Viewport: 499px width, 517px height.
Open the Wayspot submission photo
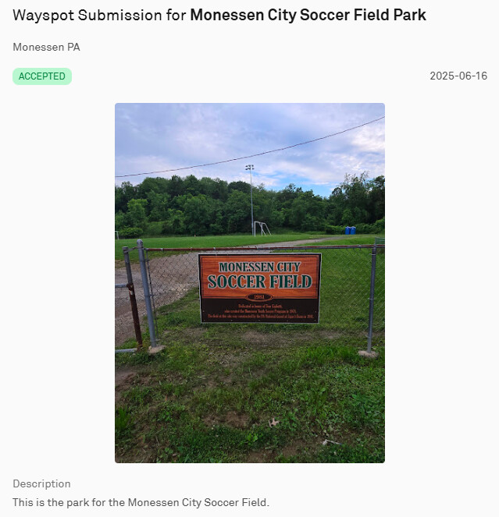(x=250, y=283)
